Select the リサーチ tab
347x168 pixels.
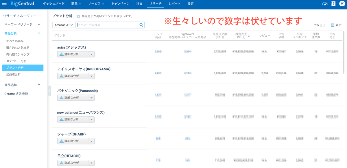(x=156, y=4)
